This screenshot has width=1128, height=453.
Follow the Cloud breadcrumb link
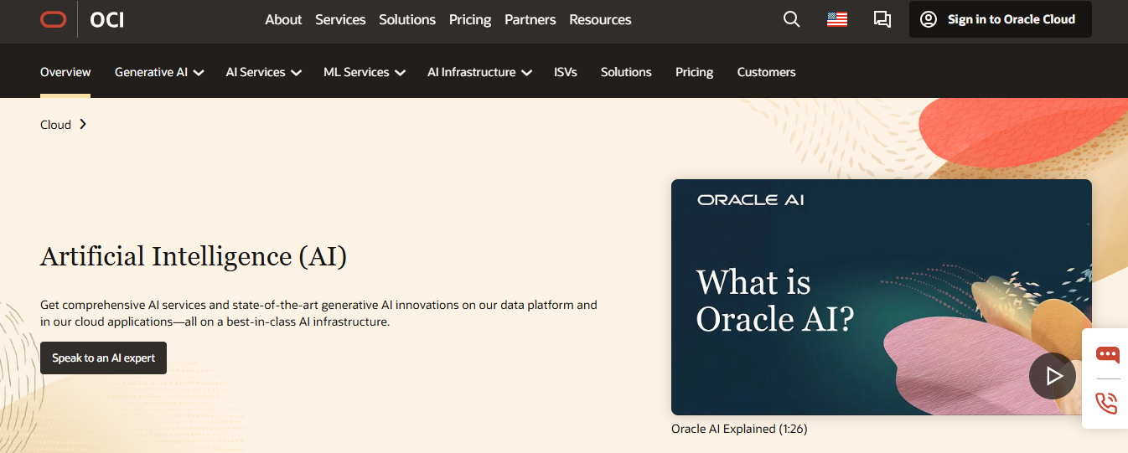[x=55, y=125]
